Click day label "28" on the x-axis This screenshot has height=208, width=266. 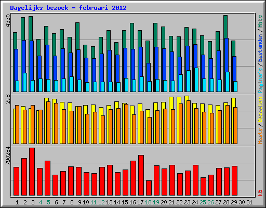pos(226,202)
